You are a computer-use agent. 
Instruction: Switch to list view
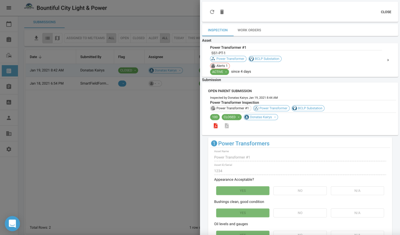(47, 38)
